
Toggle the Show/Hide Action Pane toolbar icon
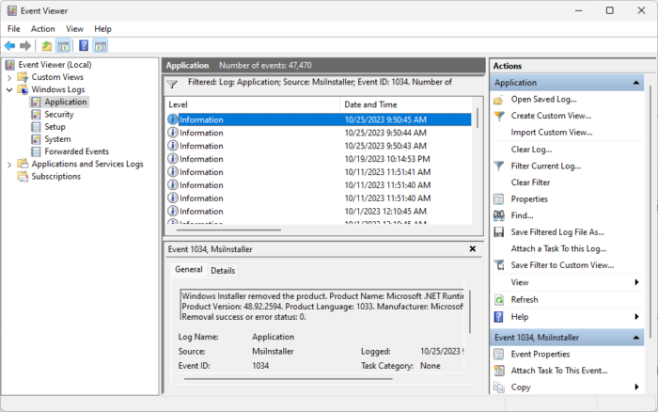pyautogui.click(x=100, y=45)
